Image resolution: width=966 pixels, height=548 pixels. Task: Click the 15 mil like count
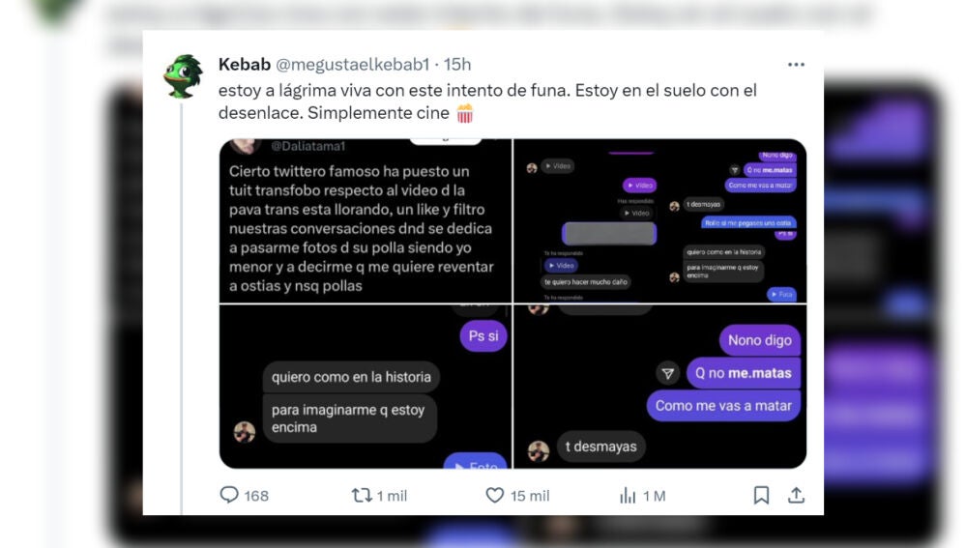(x=530, y=496)
